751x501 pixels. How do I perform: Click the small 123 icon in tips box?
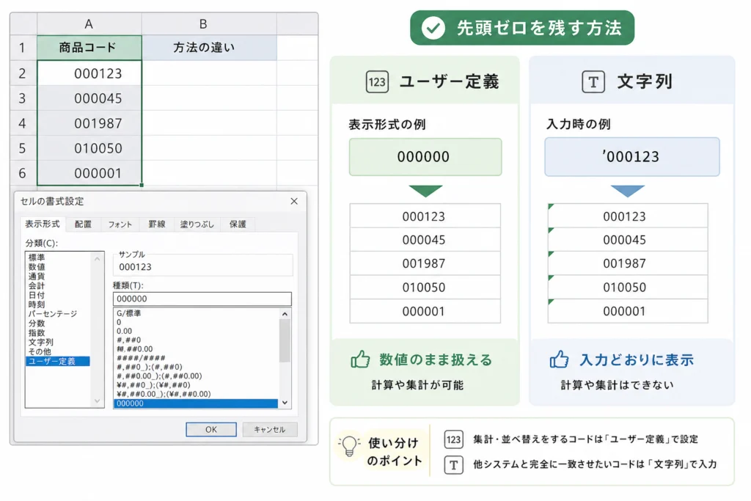pyautogui.click(x=453, y=439)
